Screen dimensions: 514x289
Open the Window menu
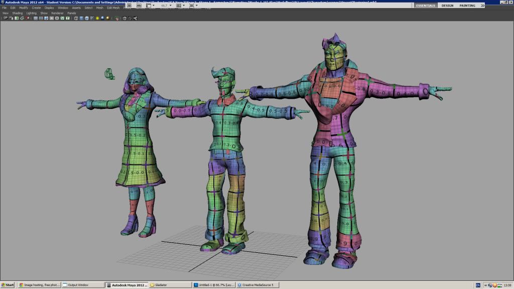pyautogui.click(x=63, y=8)
